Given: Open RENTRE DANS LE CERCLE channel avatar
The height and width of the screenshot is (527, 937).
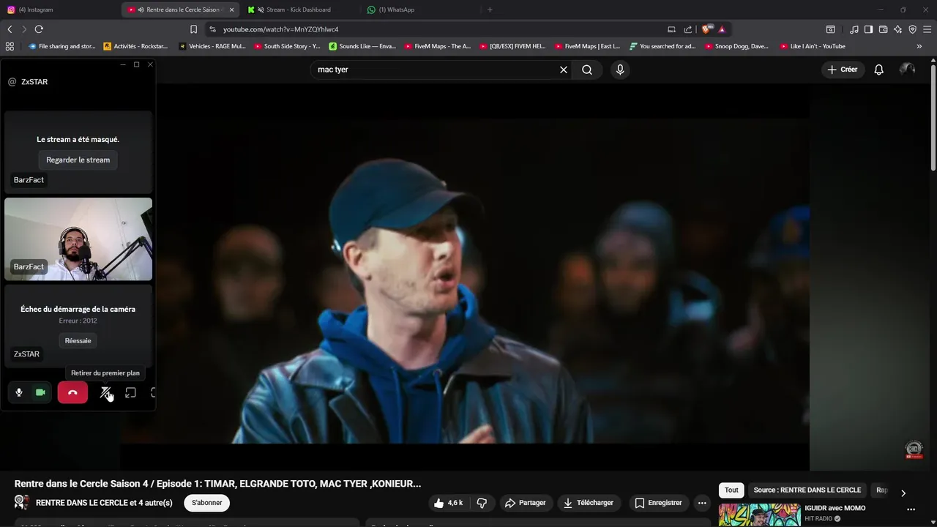Looking at the screenshot, I should (22, 502).
